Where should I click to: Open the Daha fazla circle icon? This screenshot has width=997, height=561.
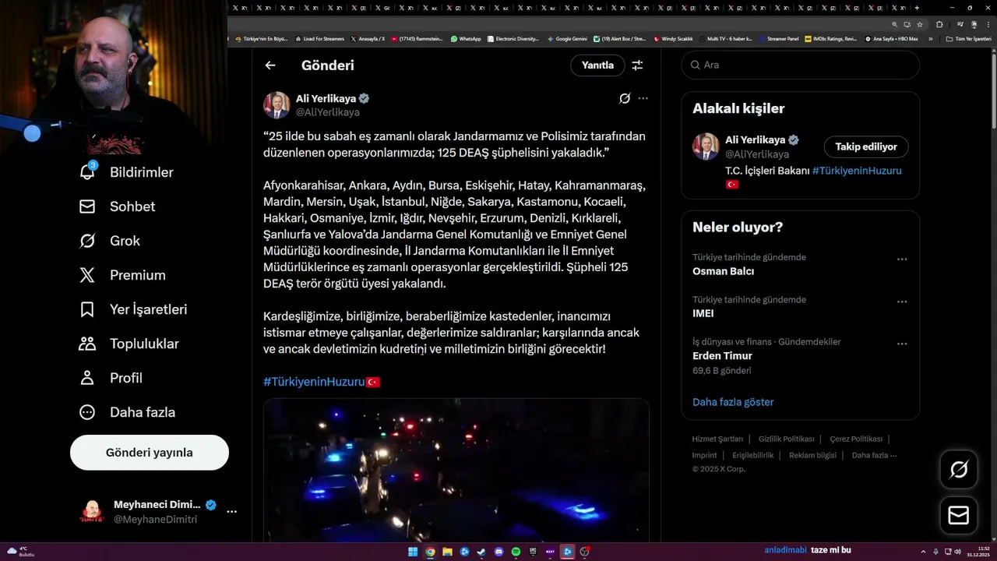[x=87, y=412]
